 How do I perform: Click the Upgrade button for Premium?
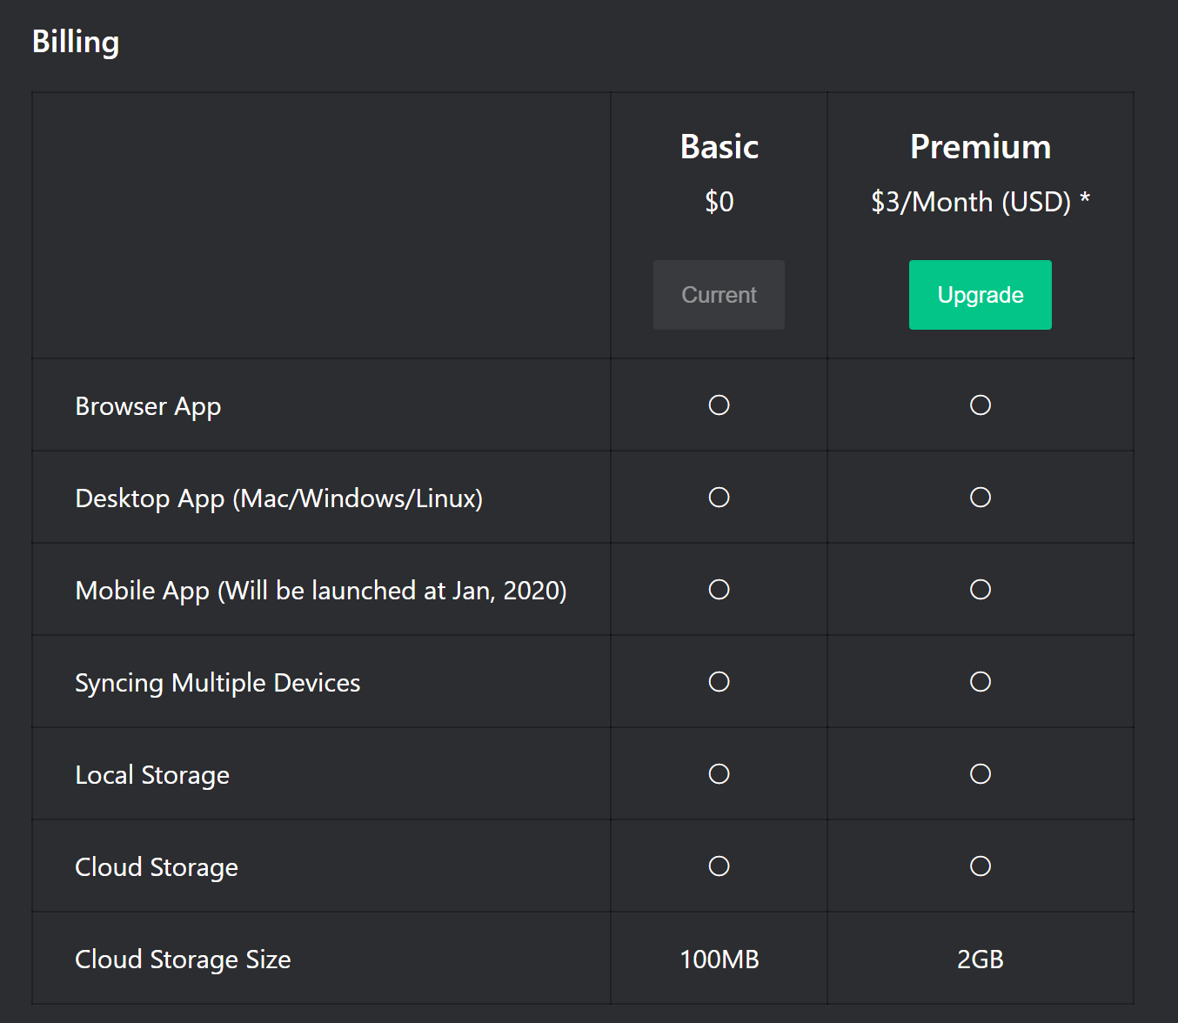[x=980, y=295]
